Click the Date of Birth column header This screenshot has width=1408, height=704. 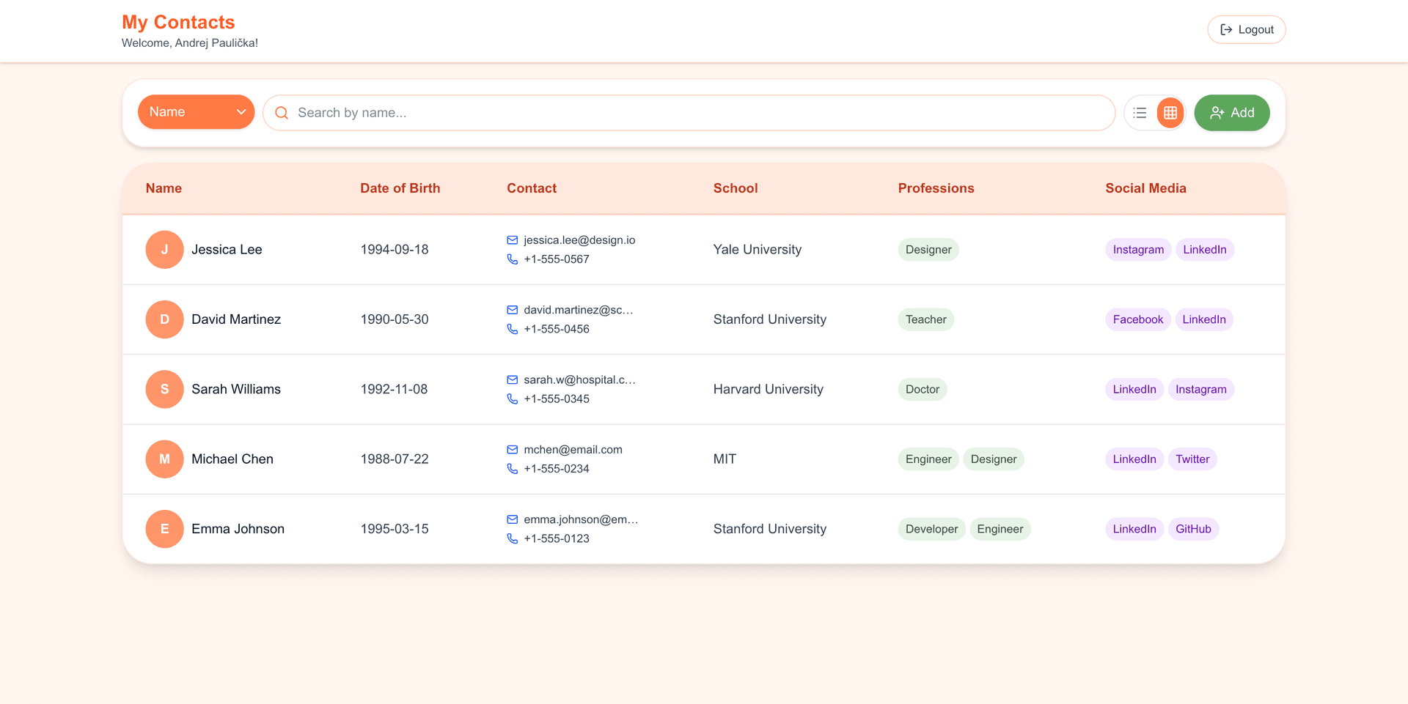click(x=400, y=188)
